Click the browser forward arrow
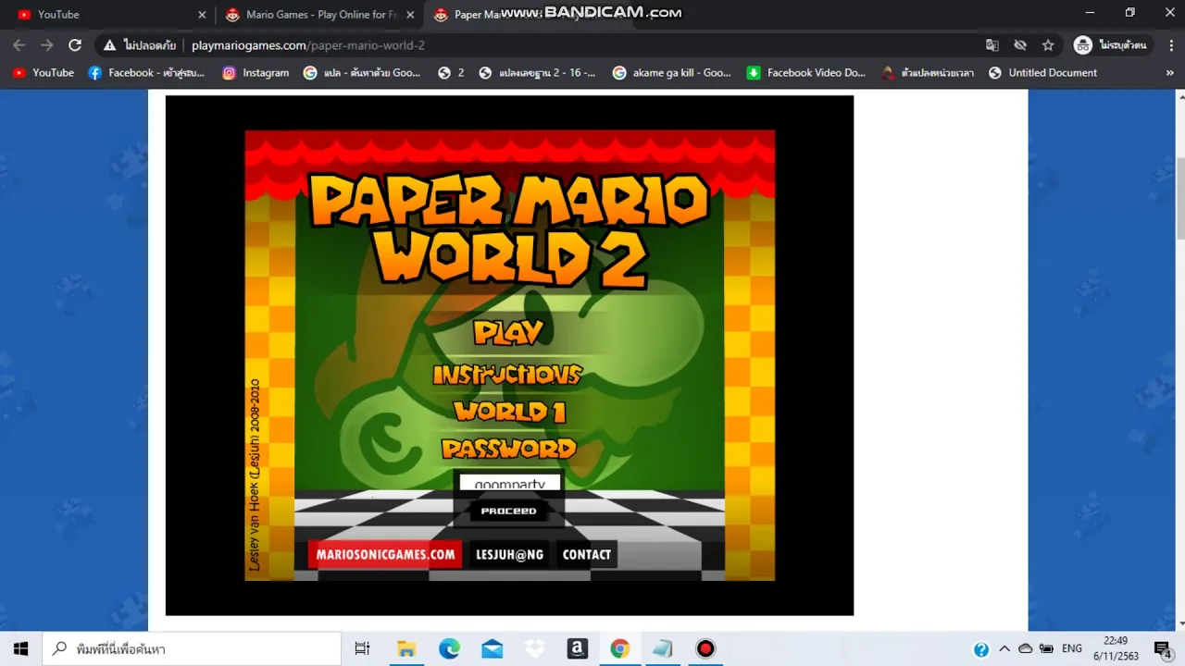The width and height of the screenshot is (1185, 666). pos(47,44)
